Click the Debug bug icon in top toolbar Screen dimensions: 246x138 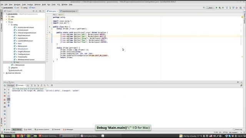[220, 8]
